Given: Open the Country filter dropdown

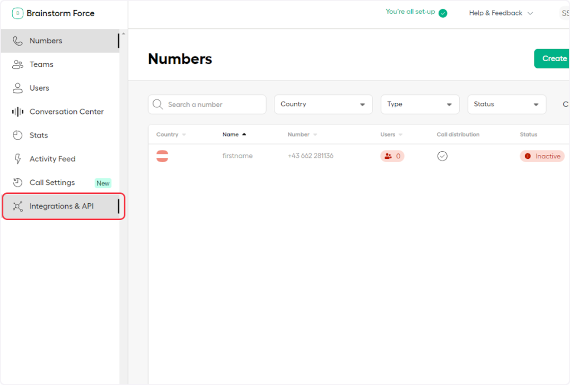Looking at the screenshot, I should tap(323, 104).
